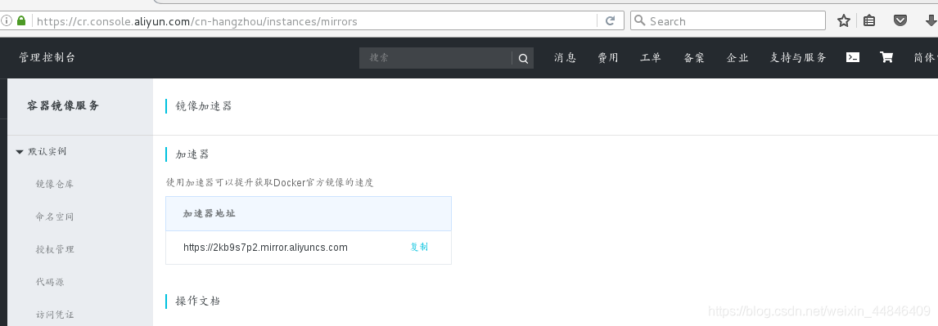
Task: Click the 镜像加速器 page heading
Action: [203, 106]
